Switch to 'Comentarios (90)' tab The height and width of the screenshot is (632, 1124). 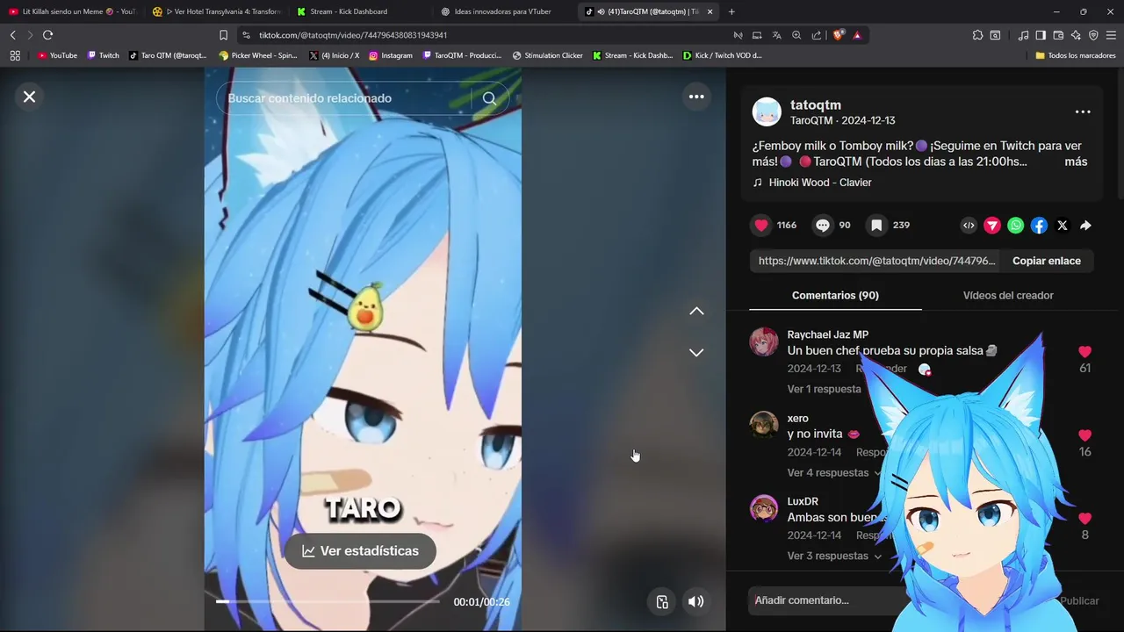coord(835,296)
